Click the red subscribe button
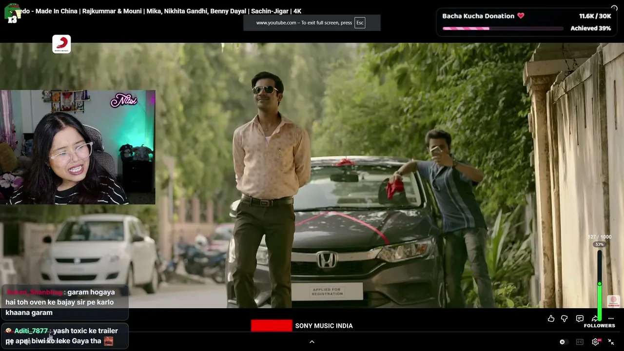The image size is (624, 351). click(271, 326)
